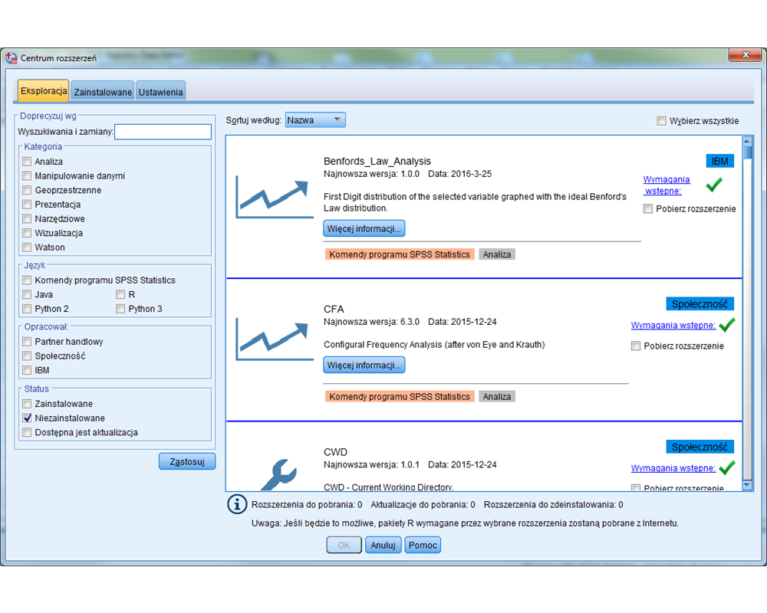Click the Pomoc button

tap(423, 545)
